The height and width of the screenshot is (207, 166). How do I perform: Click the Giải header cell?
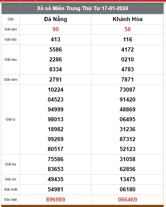tap(11, 19)
